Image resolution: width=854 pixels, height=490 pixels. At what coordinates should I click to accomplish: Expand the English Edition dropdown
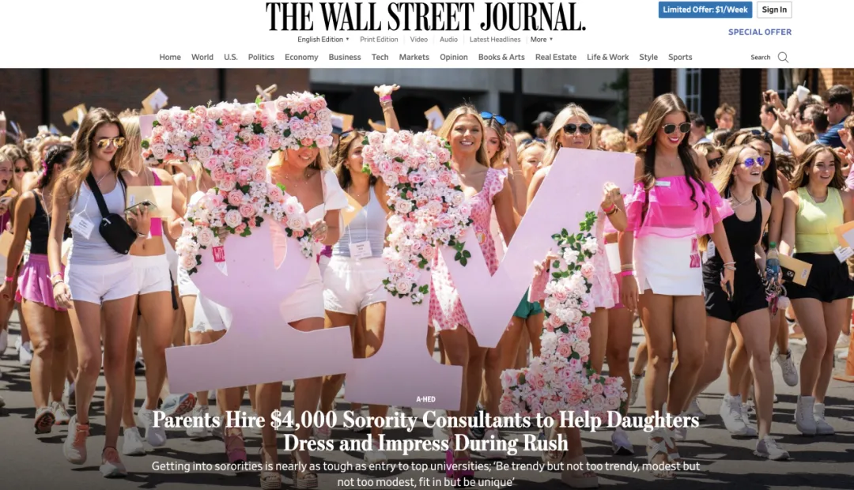[x=323, y=40]
